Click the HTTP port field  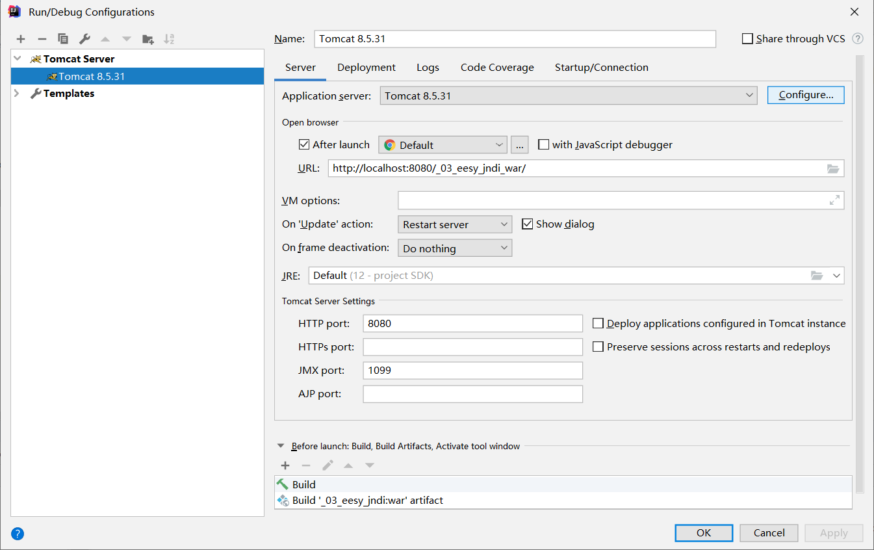[472, 323]
